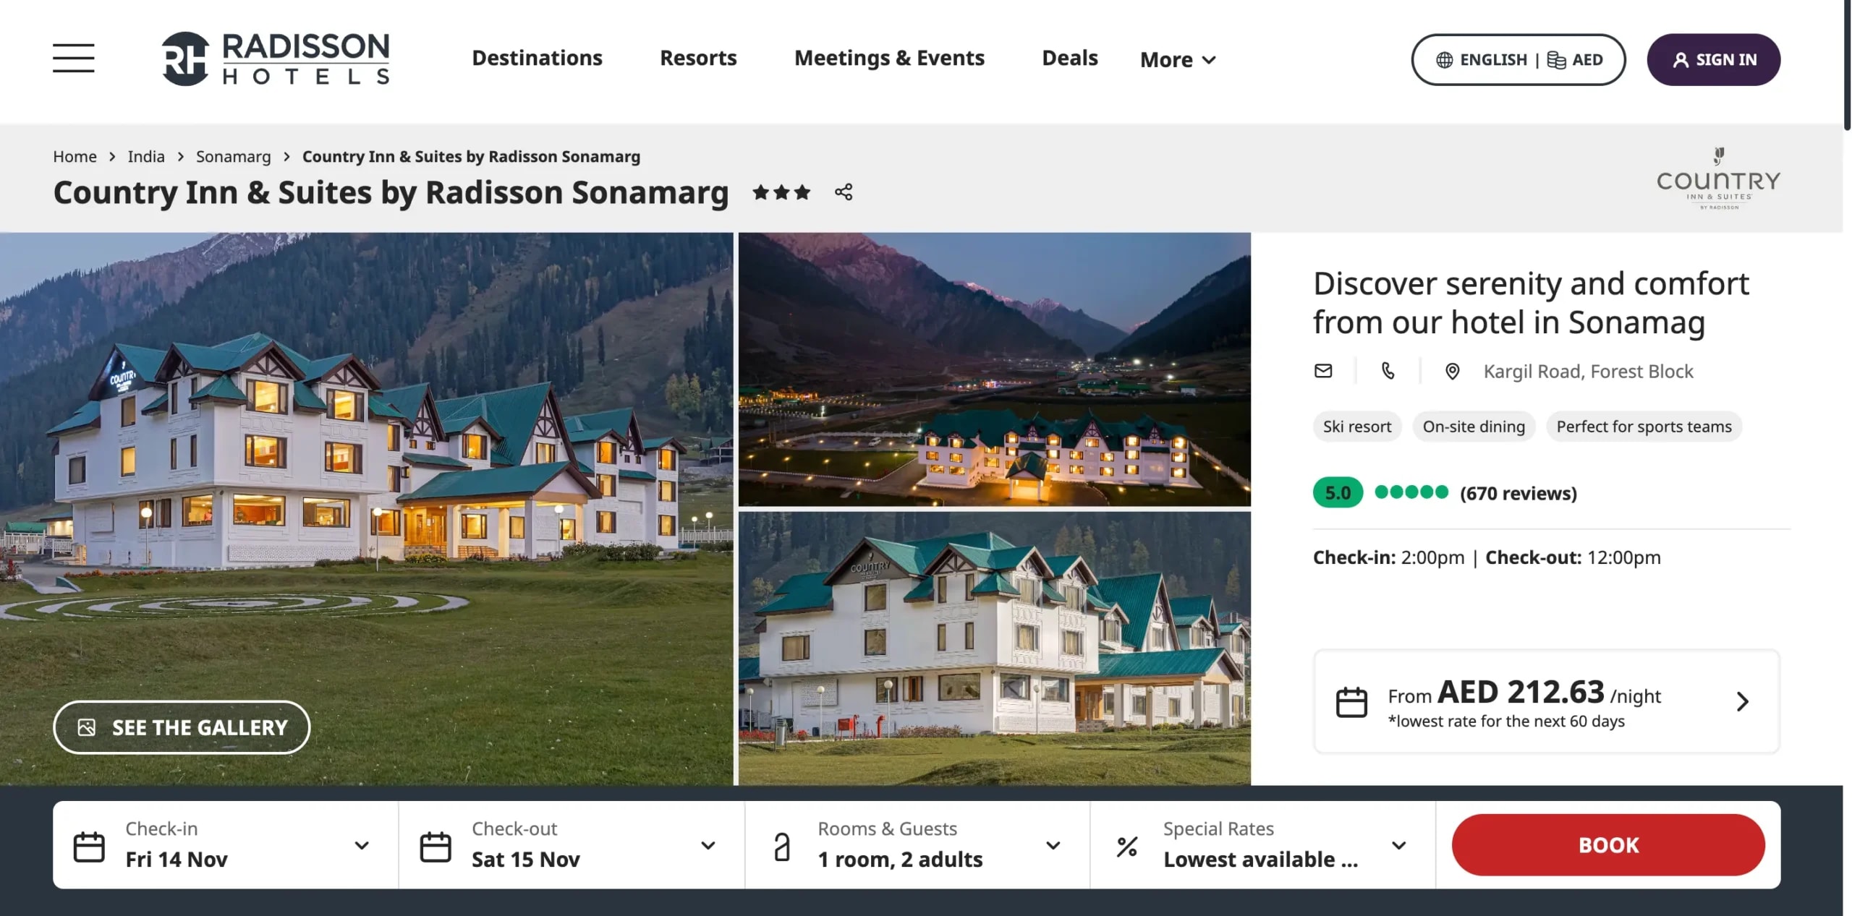Click 'lowest rate for the next 60 days' note
Image resolution: width=1852 pixels, height=916 pixels.
point(1506,722)
